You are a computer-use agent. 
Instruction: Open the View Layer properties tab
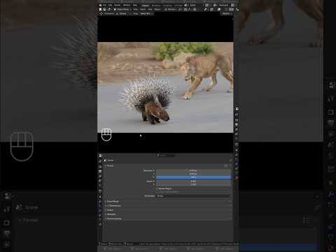click(x=100, y=176)
